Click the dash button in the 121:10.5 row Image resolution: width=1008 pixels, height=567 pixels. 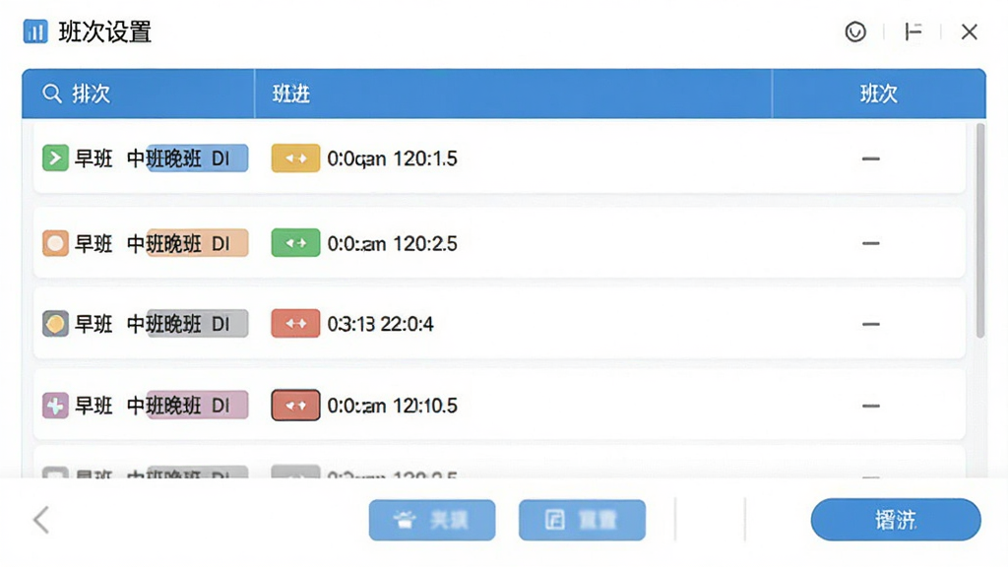tap(870, 406)
